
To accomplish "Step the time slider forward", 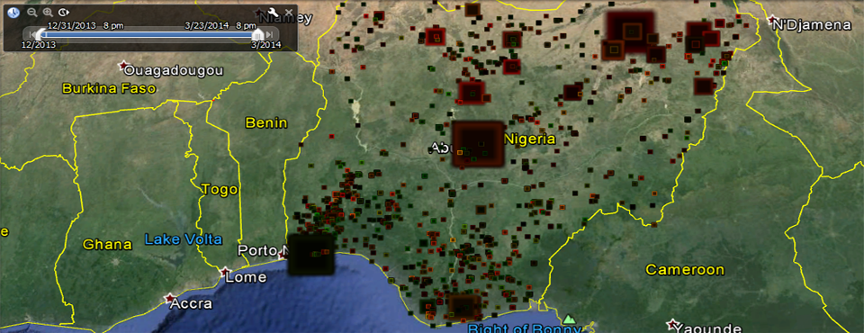I will [x=269, y=35].
